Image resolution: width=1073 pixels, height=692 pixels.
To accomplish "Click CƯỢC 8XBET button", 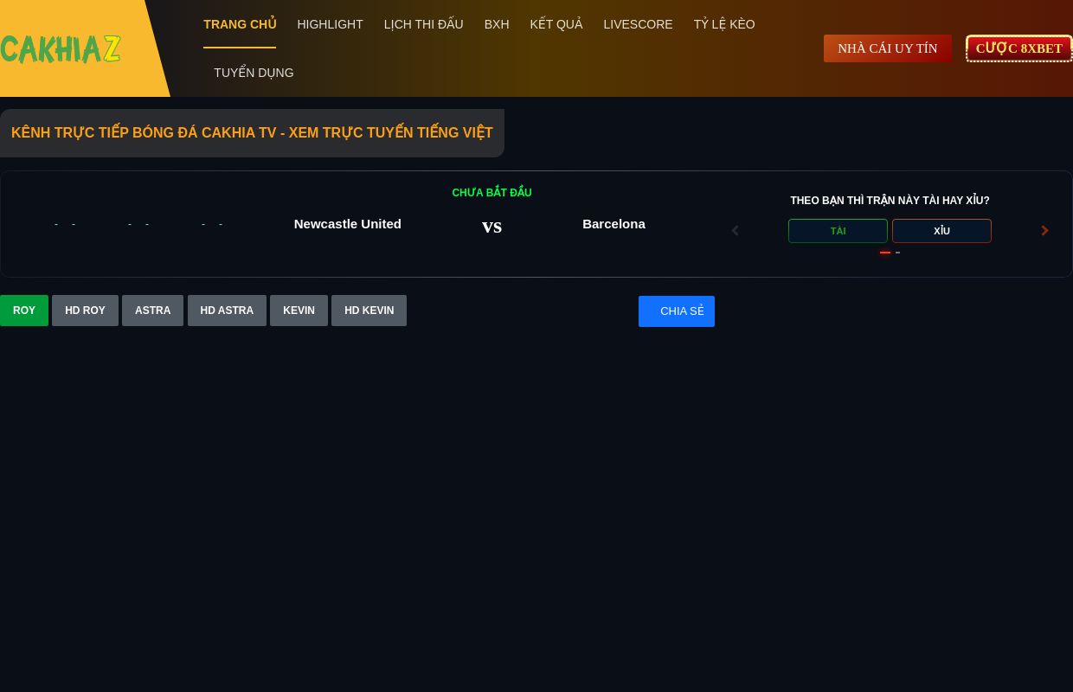I will click(x=1019, y=48).
